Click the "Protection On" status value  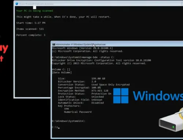pos(101,94)
